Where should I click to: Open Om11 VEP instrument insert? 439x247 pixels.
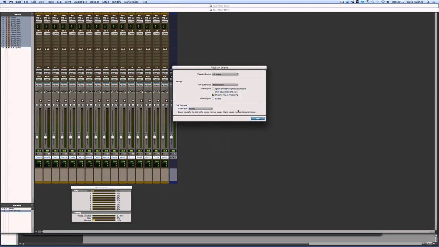tap(47, 34)
